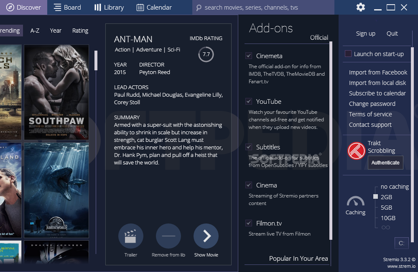This screenshot has height=272, width=418.
Task: Minimize the Stremio window
Action: pyautogui.click(x=378, y=10)
